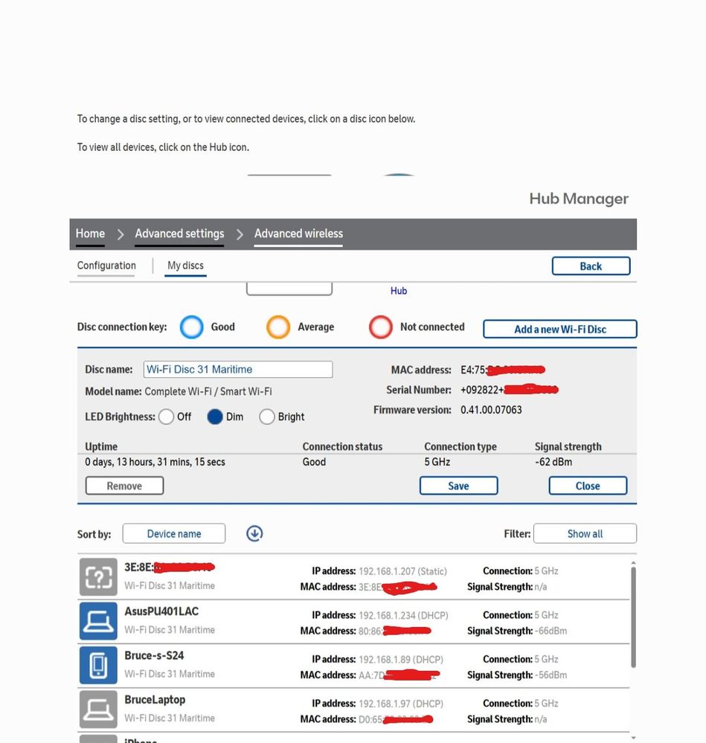Set LED Brightness to Bright
The image size is (706, 743).
tap(267, 417)
